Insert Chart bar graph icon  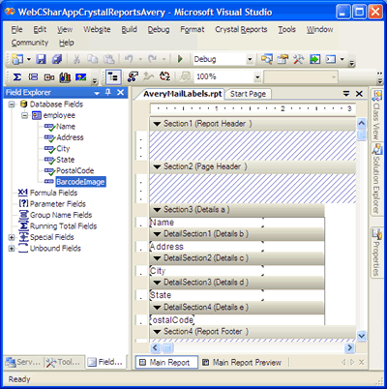[65, 77]
